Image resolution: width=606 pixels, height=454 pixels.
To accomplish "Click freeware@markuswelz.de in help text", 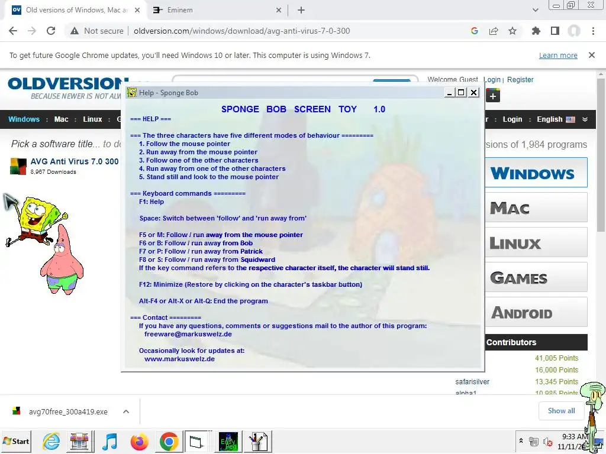I will [188, 335].
